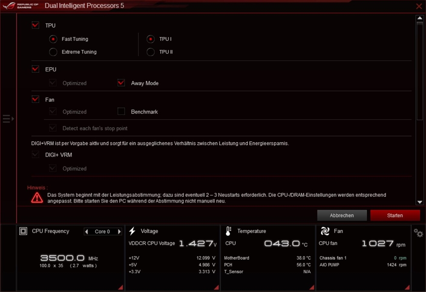426x292 pixels.
Task: Click the Hinweis heading text
Action: coord(37,188)
